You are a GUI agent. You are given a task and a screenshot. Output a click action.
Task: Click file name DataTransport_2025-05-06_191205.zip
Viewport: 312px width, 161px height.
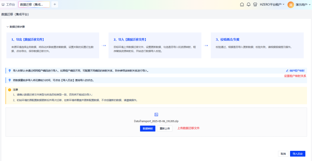click(x=156, y=121)
